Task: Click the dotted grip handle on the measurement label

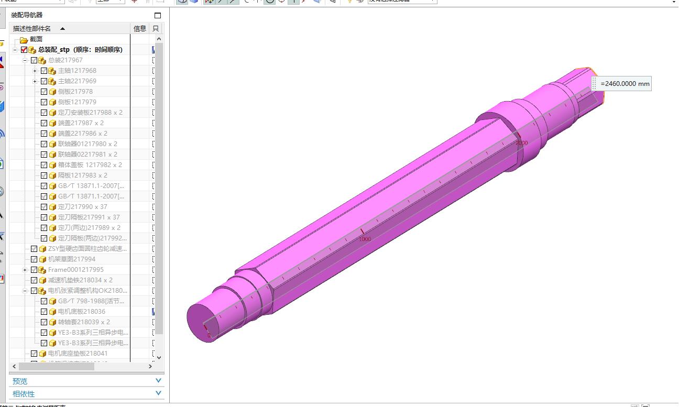Action: [595, 83]
